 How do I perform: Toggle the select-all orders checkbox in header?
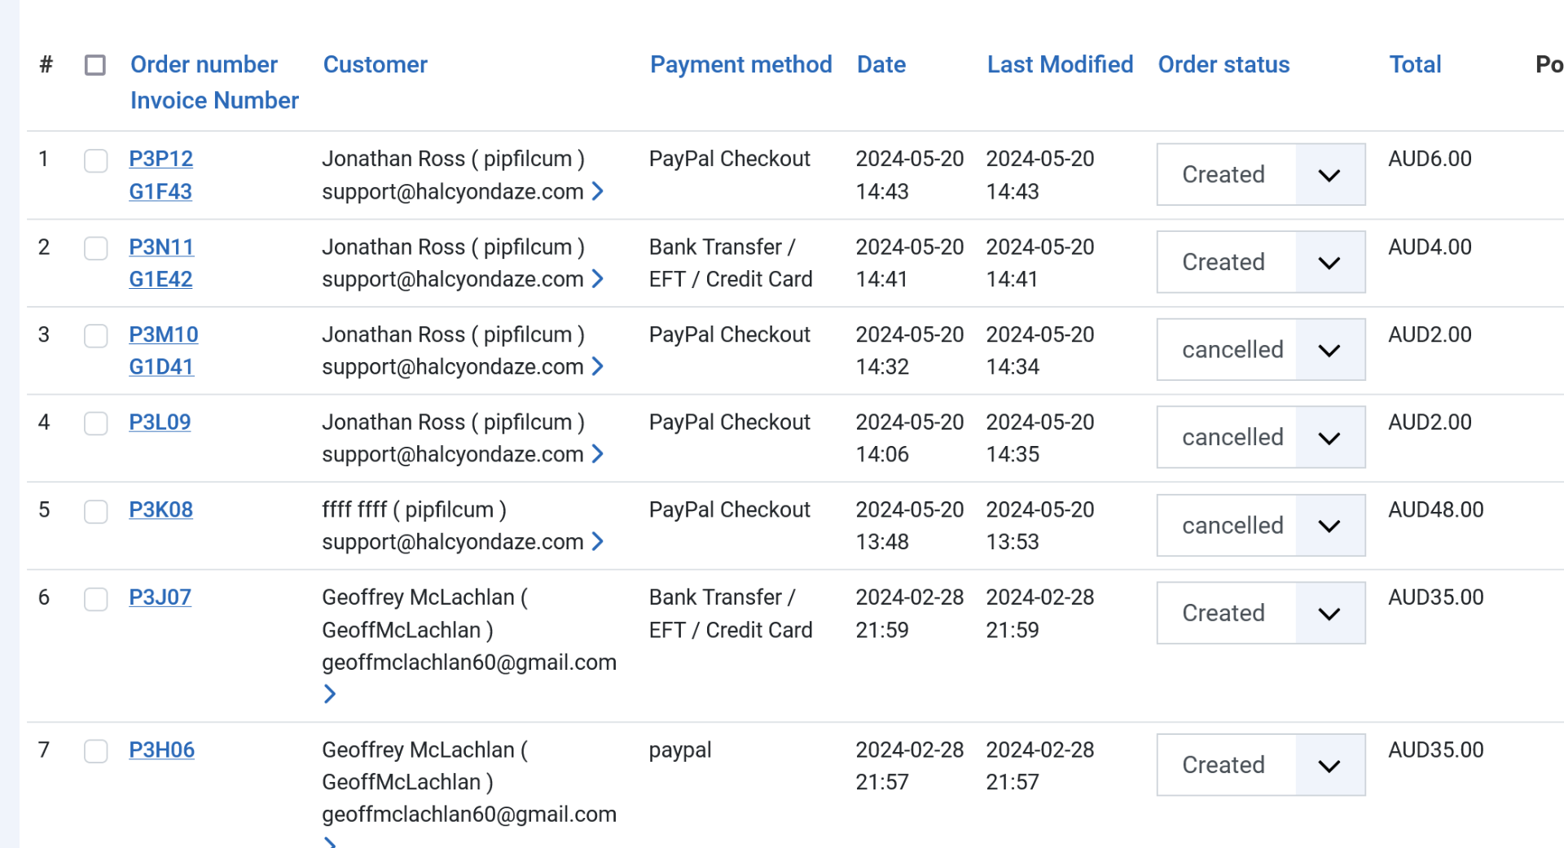(95, 65)
